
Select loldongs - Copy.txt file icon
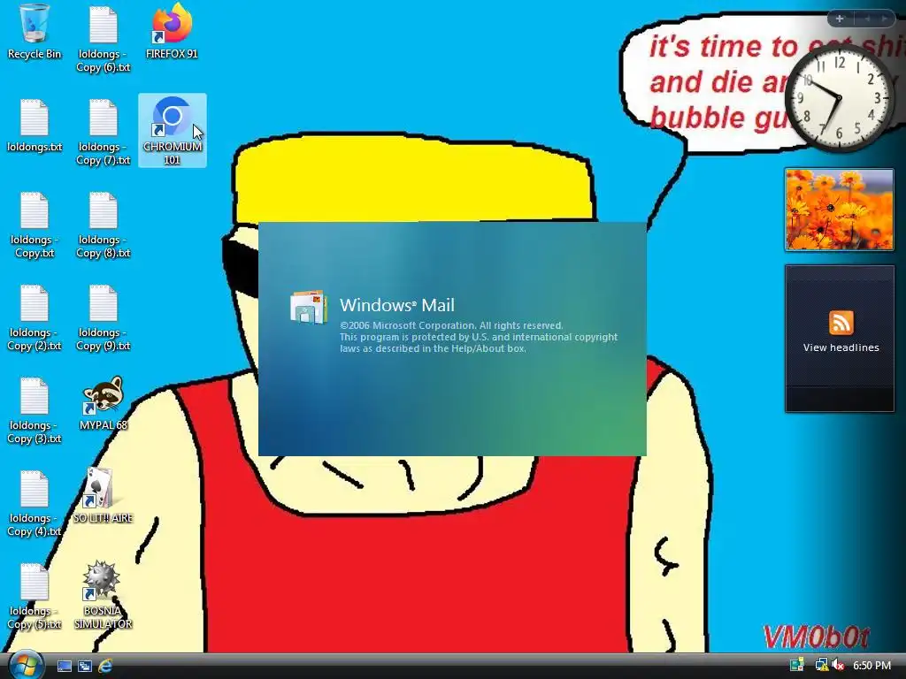click(x=35, y=225)
